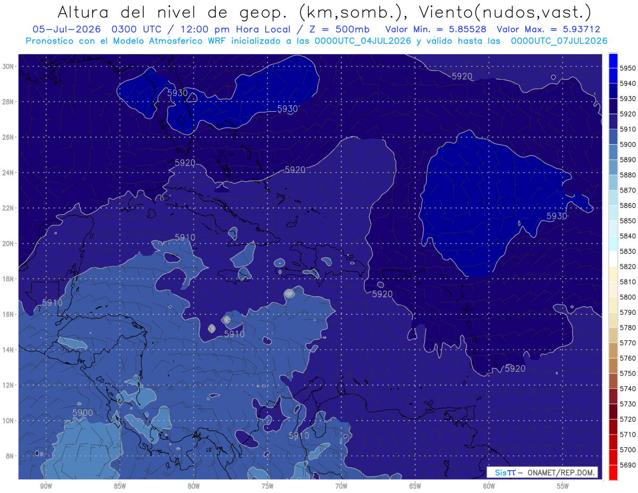Click the 5730 value on the color scale
This screenshot has height=493, width=638.
(x=627, y=404)
